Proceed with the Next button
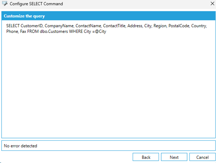216x163 pixels. pos(174,157)
